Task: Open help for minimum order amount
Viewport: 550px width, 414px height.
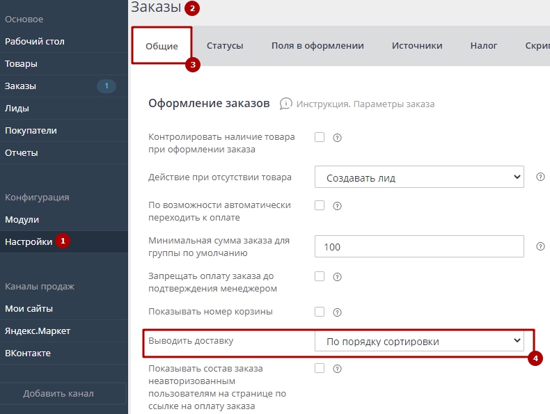Action: 540,246
